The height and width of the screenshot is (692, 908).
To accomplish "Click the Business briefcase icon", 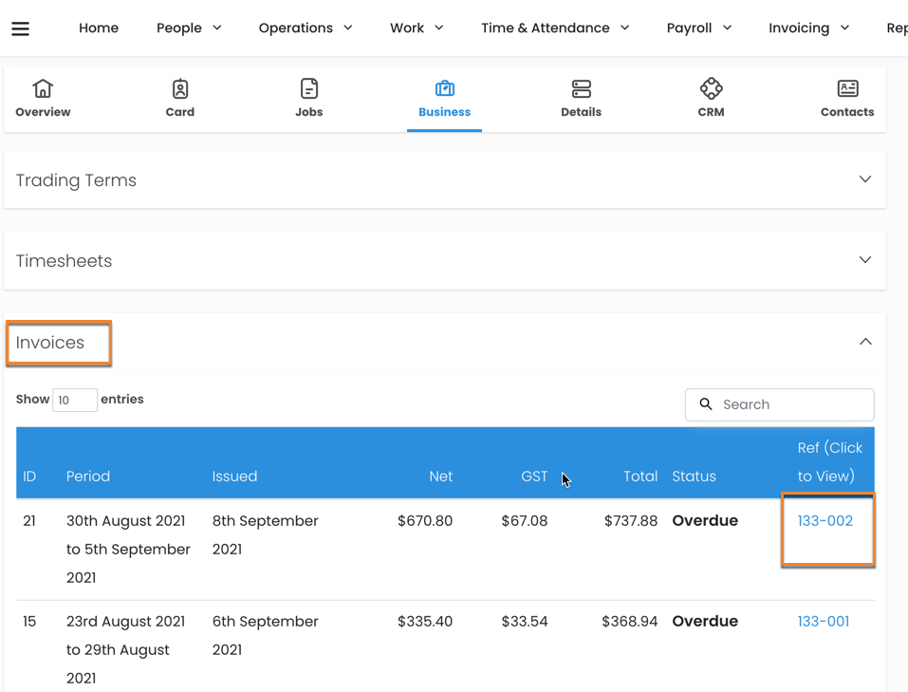I will tap(444, 89).
